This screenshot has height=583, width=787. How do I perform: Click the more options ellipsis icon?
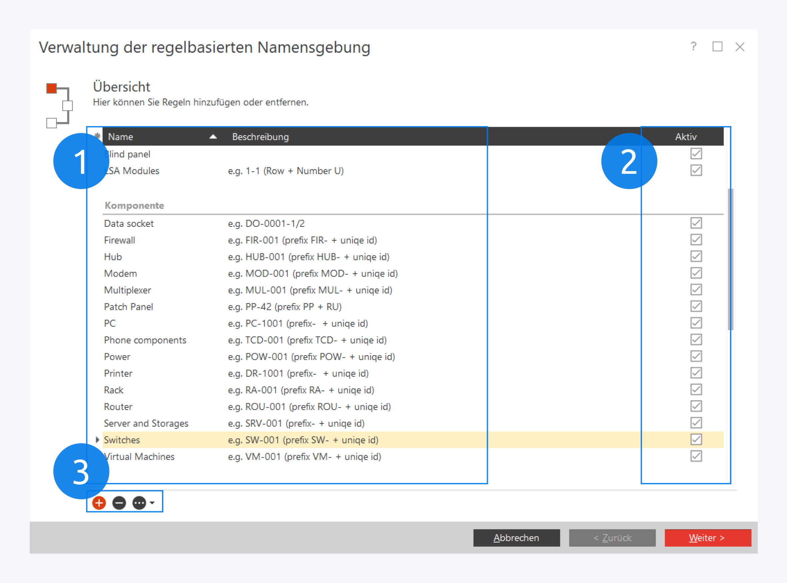pyautogui.click(x=139, y=503)
